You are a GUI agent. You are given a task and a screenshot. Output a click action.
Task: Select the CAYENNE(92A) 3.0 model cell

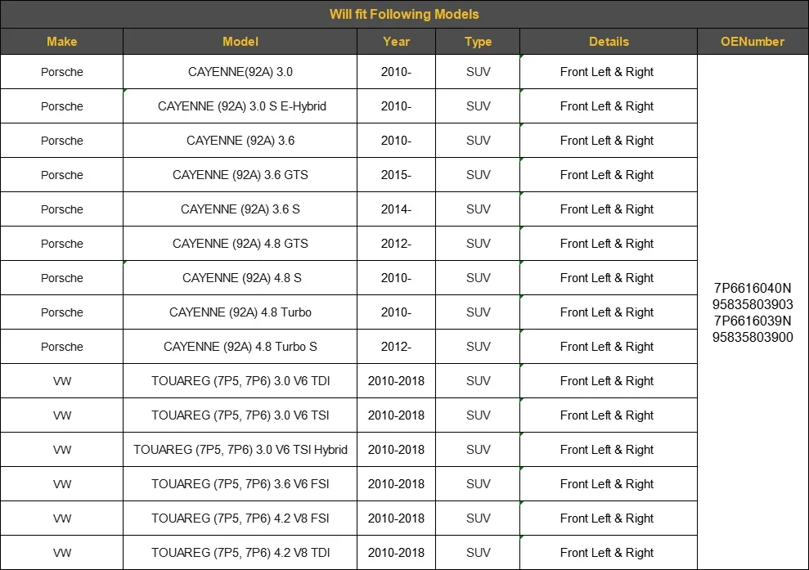click(x=240, y=72)
